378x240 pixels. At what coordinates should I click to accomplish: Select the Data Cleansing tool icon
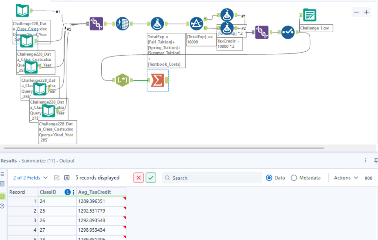122,24
